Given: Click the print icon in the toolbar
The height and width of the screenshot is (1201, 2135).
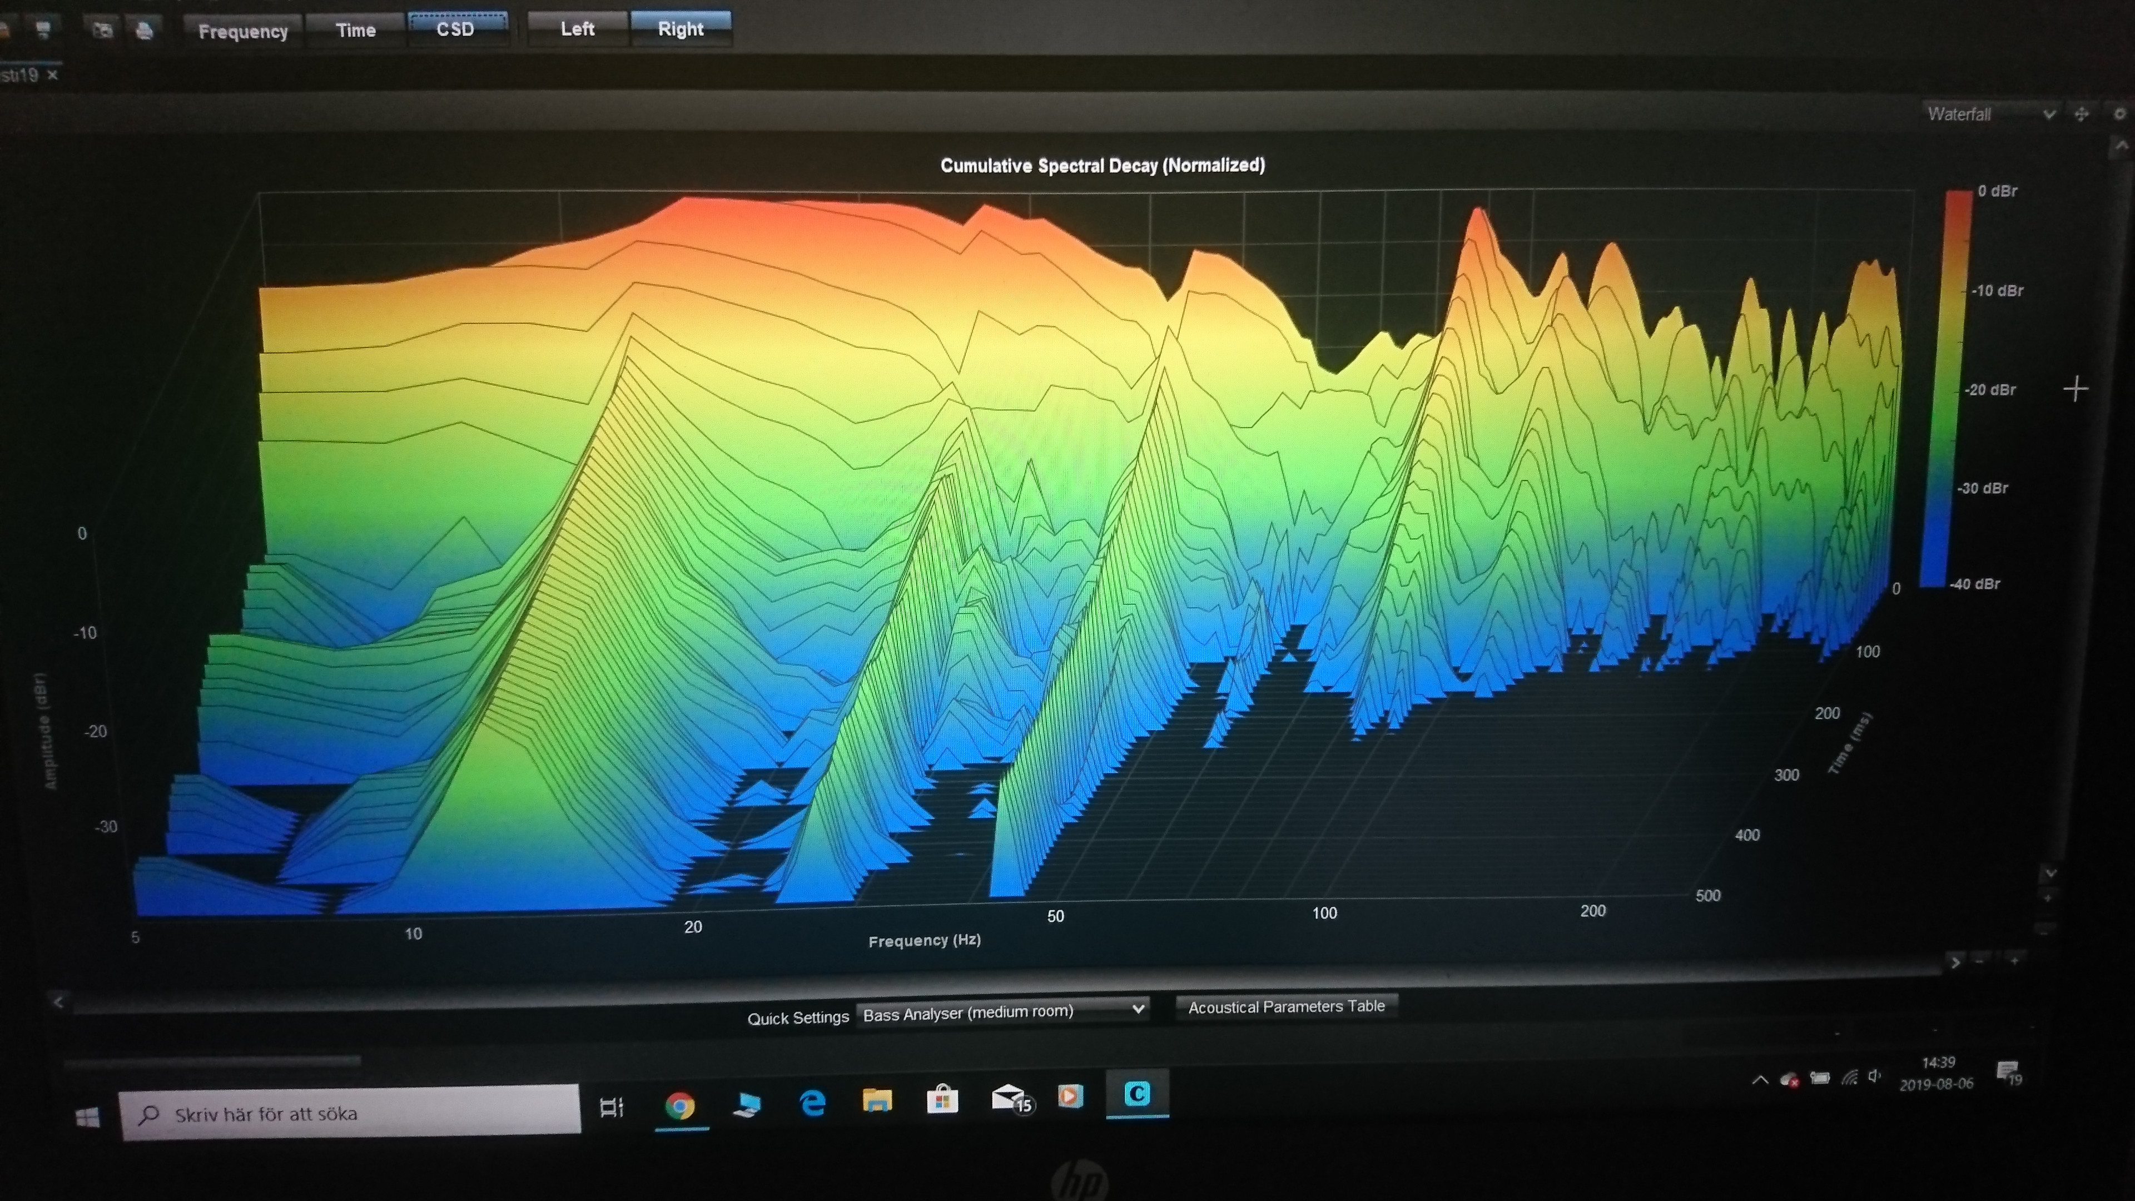Looking at the screenshot, I should (144, 31).
